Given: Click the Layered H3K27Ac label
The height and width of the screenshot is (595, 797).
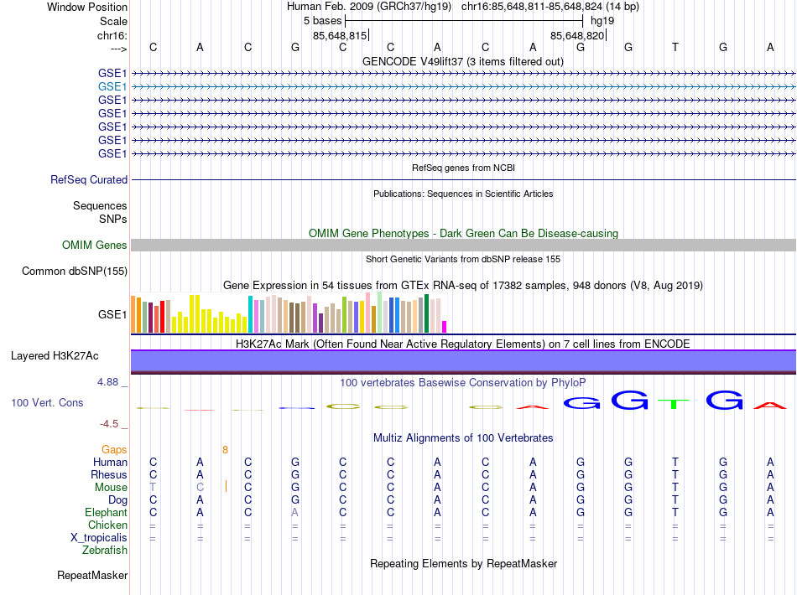Looking at the screenshot, I should tap(55, 356).
